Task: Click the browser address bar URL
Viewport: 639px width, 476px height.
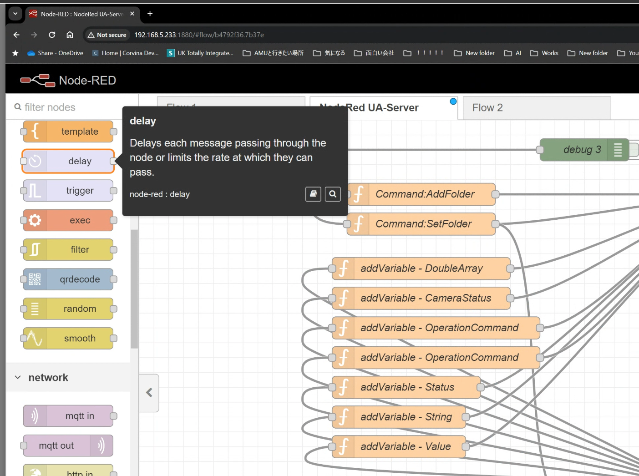Action: pos(199,35)
